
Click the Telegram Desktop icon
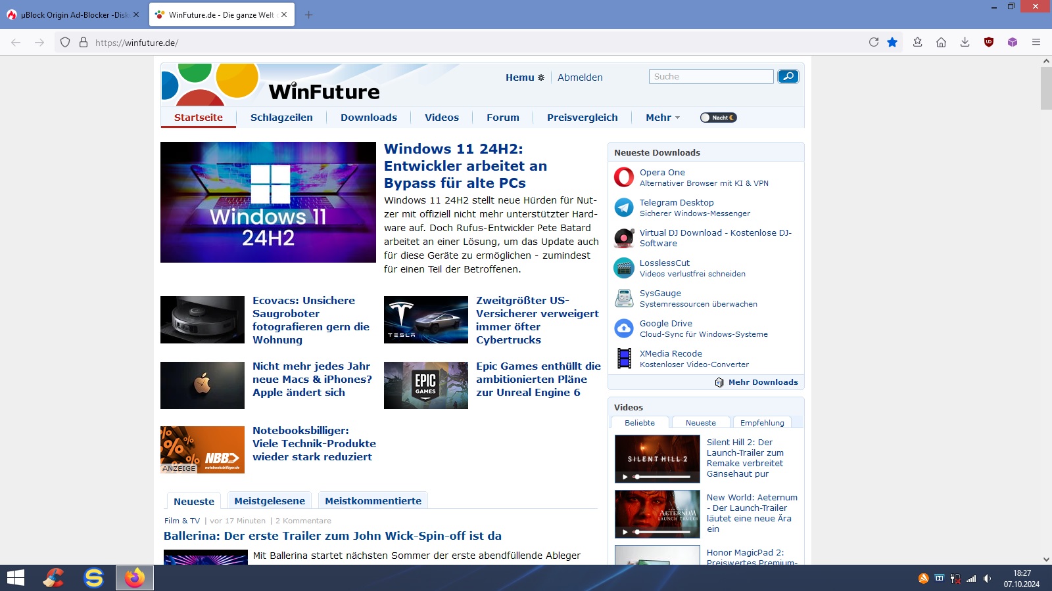624,208
